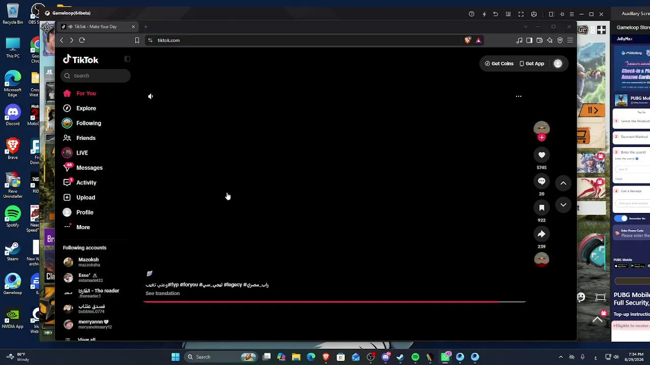Open the For You feed
The width and height of the screenshot is (650, 365).
point(80,93)
